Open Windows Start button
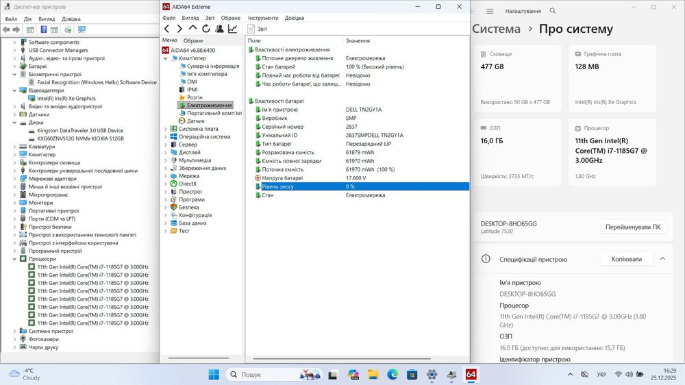Viewport: 685px width, 385px height. pyautogui.click(x=214, y=375)
